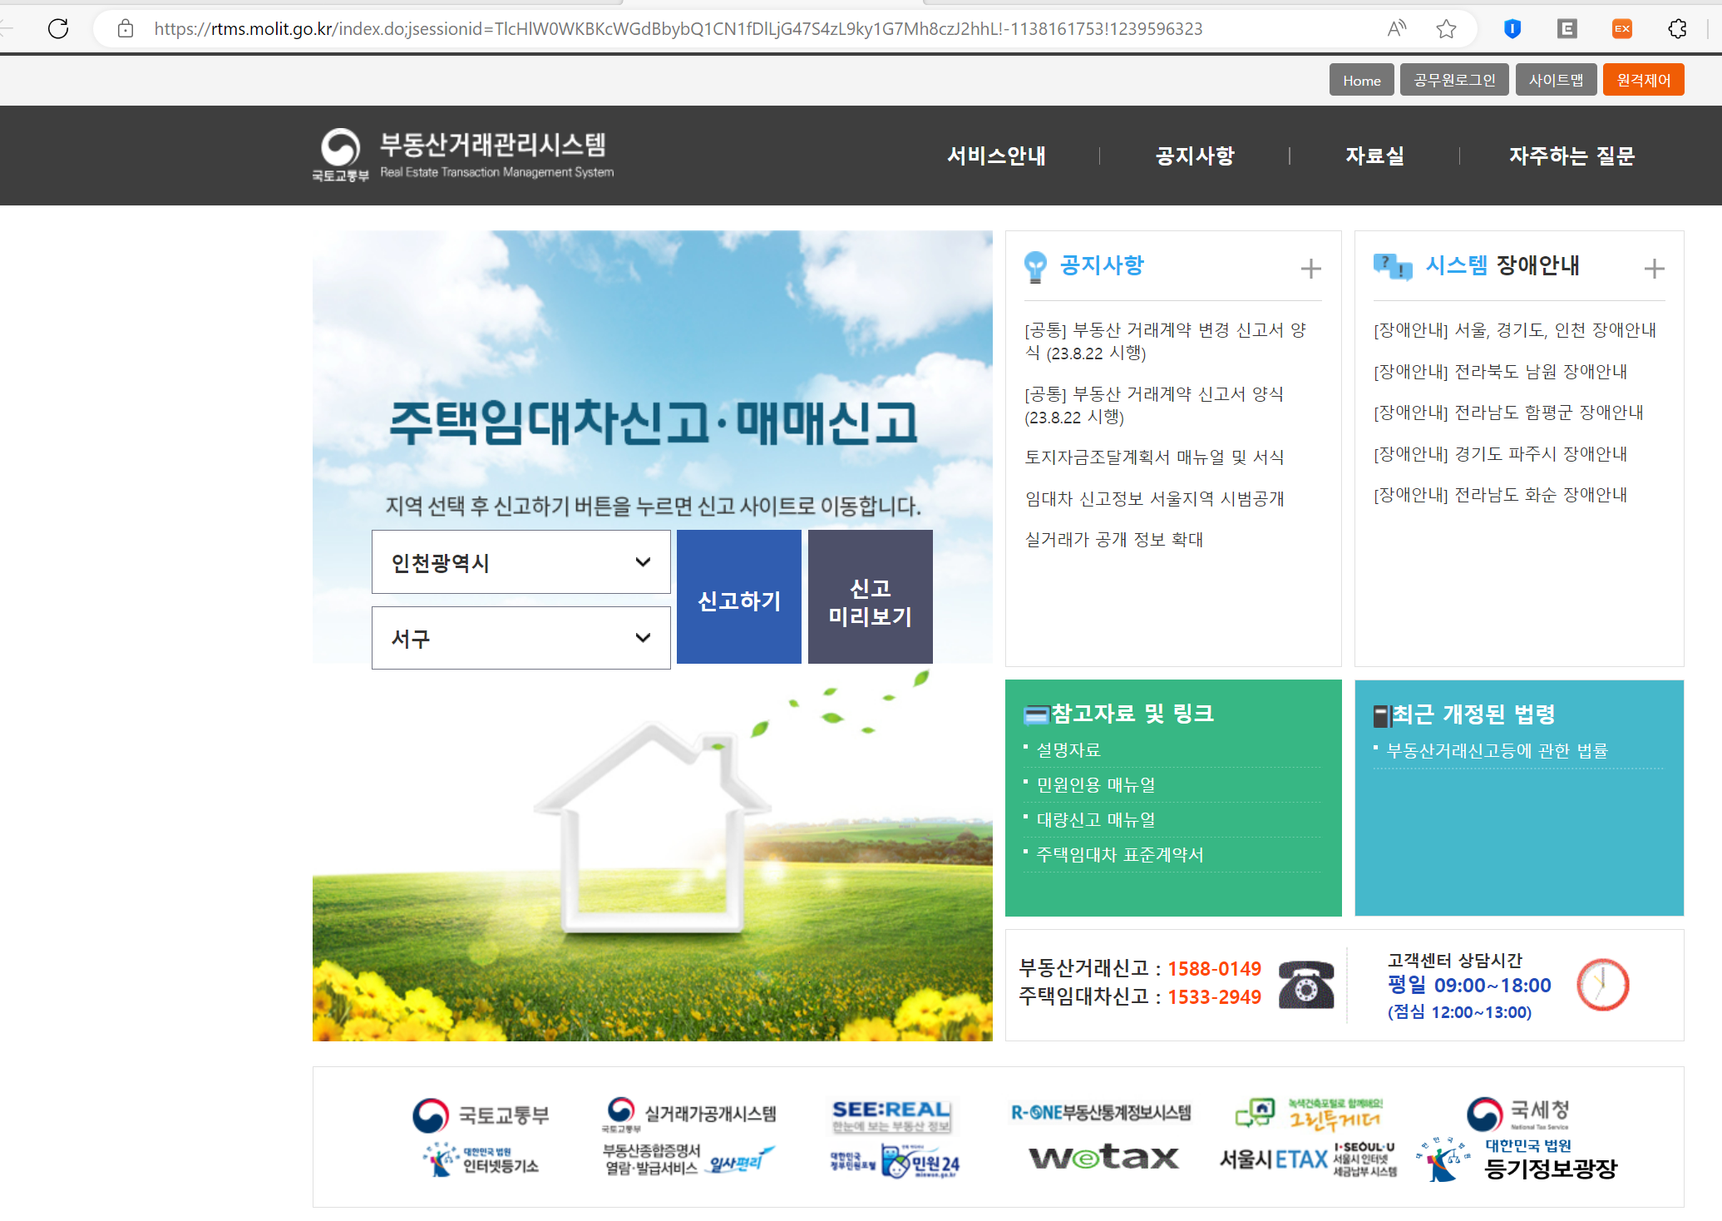The height and width of the screenshot is (1221, 1722).
Task: Click the blue shield extension icon
Action: (1512, 29)
